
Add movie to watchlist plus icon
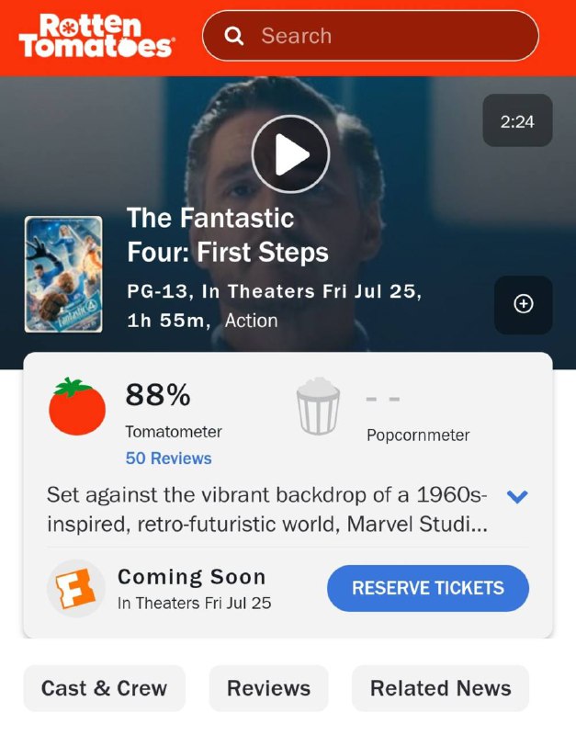click(x=524, y=304)
